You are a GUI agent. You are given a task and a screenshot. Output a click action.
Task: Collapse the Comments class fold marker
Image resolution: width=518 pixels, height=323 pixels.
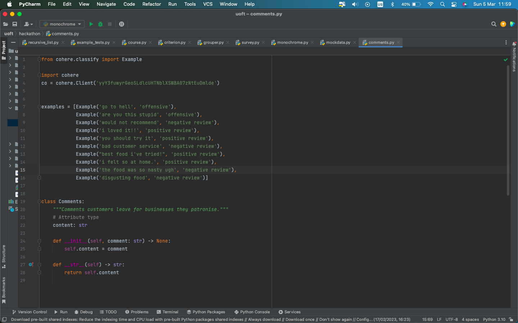click(x=39, y=202)
